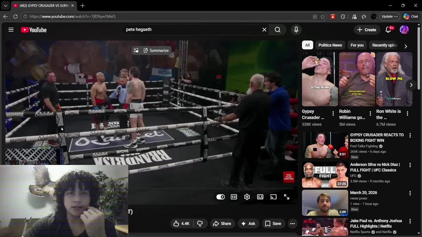Enter fullscreen mode
The image size is (422, 237).
[x=286, y=197]
